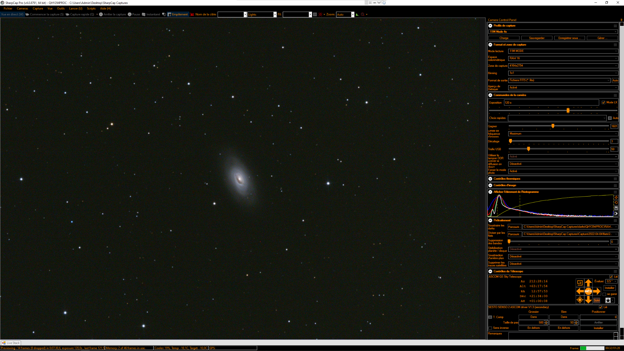Click the Sauvegarder profile button
Image resolution: width=624 pixels, height=351 pixels.
click(537, 38)
